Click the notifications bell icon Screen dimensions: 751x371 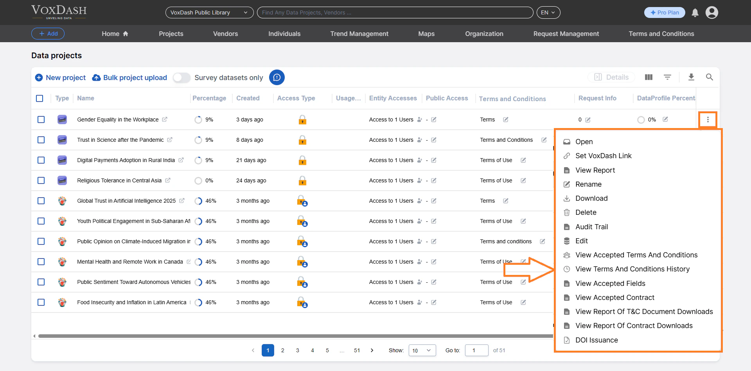click(695, 12)
